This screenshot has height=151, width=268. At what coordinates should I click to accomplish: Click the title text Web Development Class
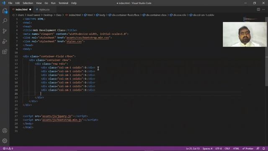(x=49, y=30)
